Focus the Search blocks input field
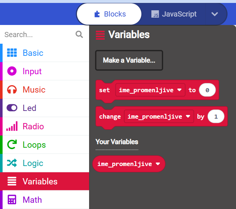The image size is (236, 209). pos(39,35)
